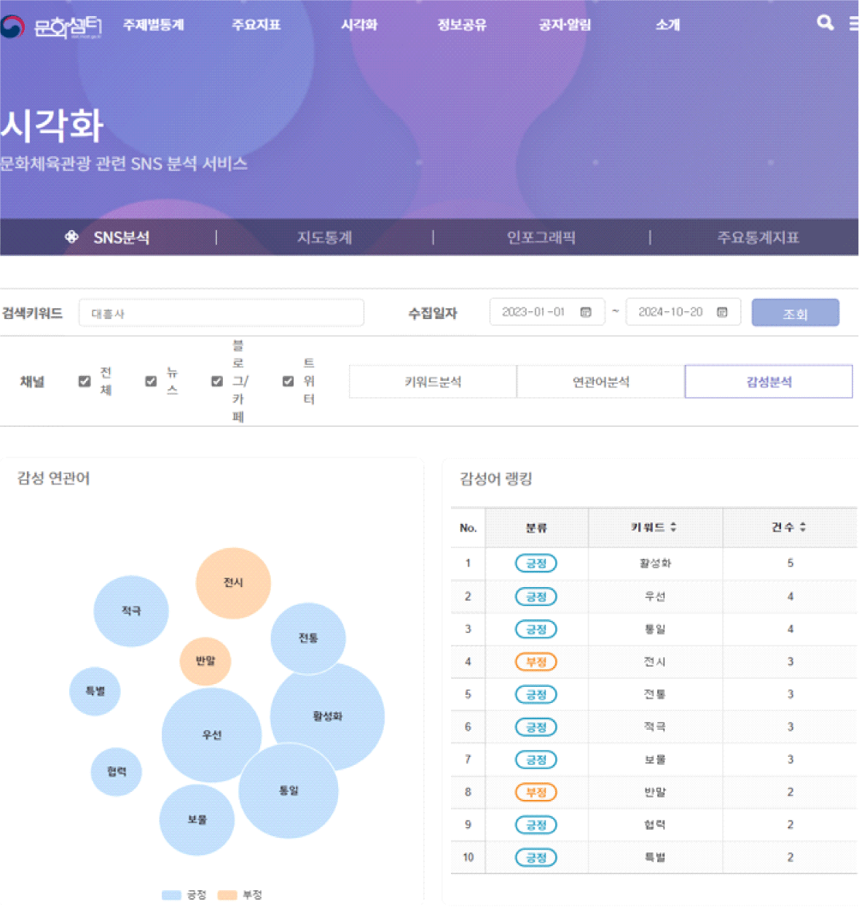Viewport: 859px width, 907px height.
Task: Open the hamburger menu icon
Action: pos(853,23)
